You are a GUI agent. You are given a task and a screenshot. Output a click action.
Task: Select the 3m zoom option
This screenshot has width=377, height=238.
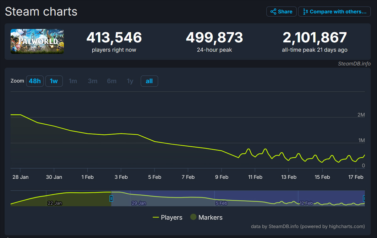coord(92,81)
